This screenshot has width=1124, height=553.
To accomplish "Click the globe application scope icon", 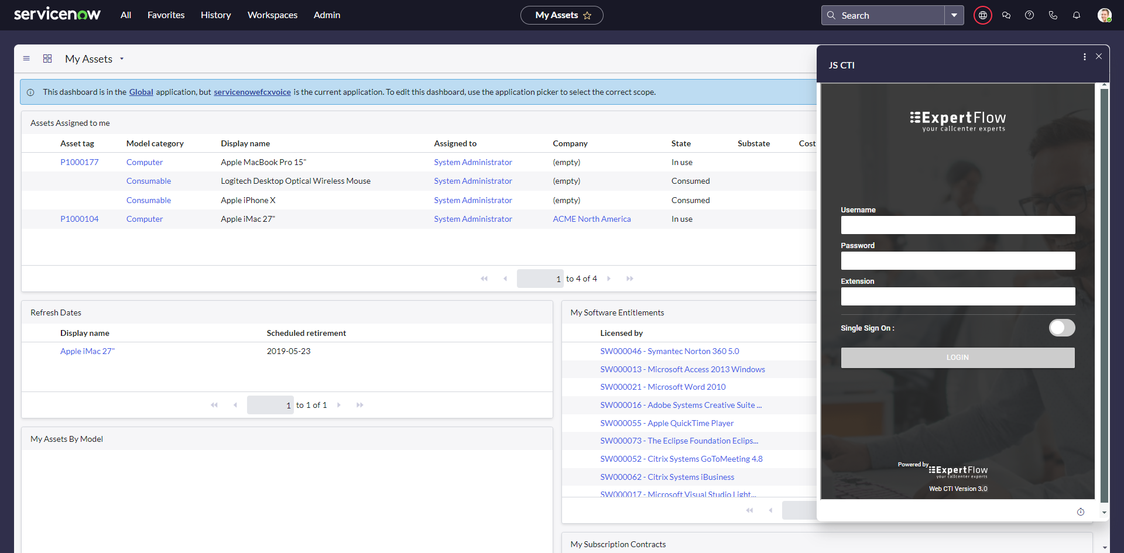I will tap(982, 15).
